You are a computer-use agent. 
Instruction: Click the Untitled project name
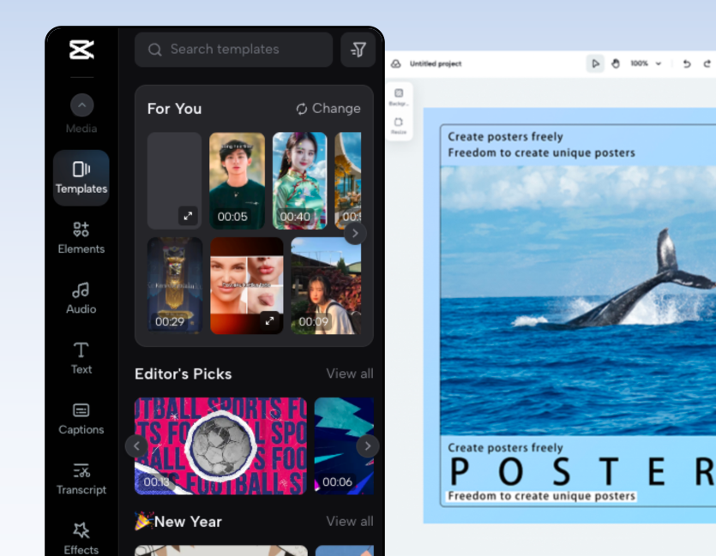coord(436,63)
